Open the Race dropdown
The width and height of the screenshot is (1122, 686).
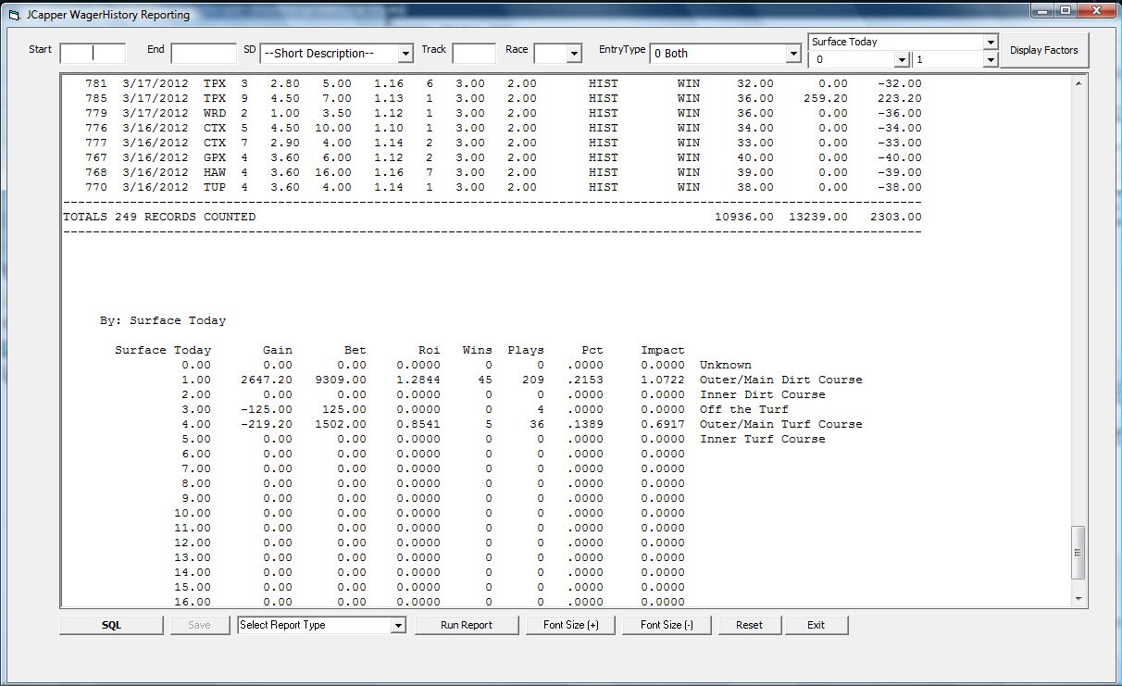(x=574, y=54)
